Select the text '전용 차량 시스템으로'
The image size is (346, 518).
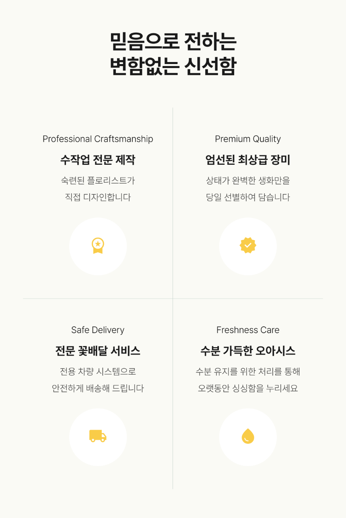pyautogui.click(x=98, y=371)
